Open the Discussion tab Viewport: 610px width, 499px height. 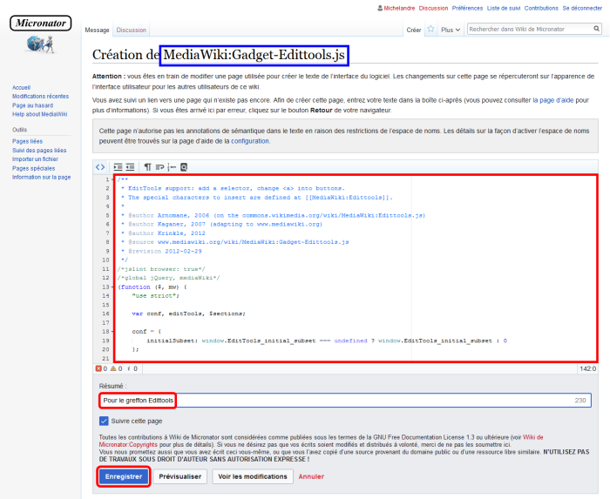coord(131,30)
